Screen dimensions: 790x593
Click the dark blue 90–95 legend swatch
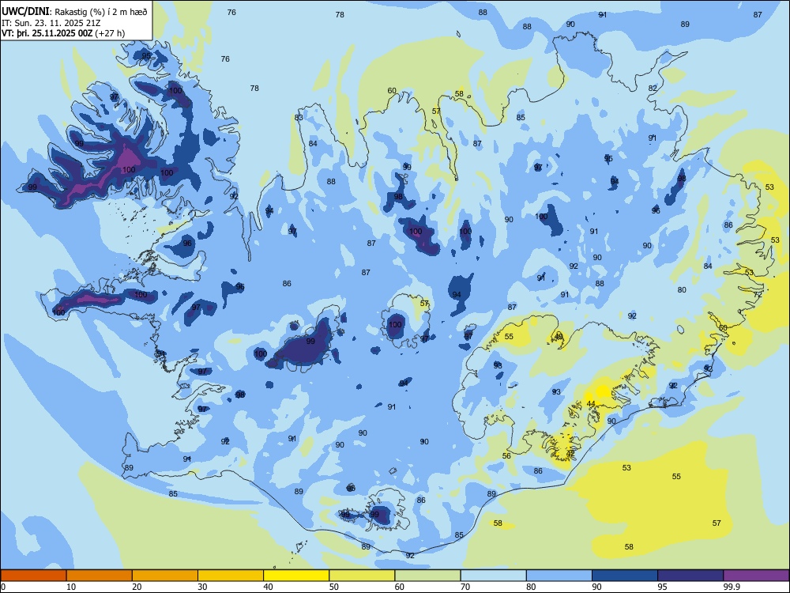[x=625, y=576]
